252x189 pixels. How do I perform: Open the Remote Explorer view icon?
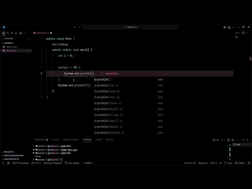[x=20, y=33]
